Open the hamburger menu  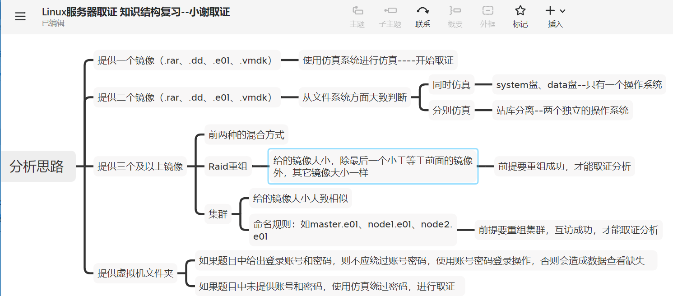click(20, 17)
